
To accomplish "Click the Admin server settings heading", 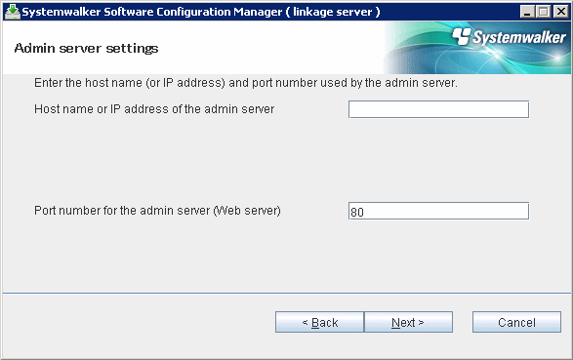I will 86,49.
